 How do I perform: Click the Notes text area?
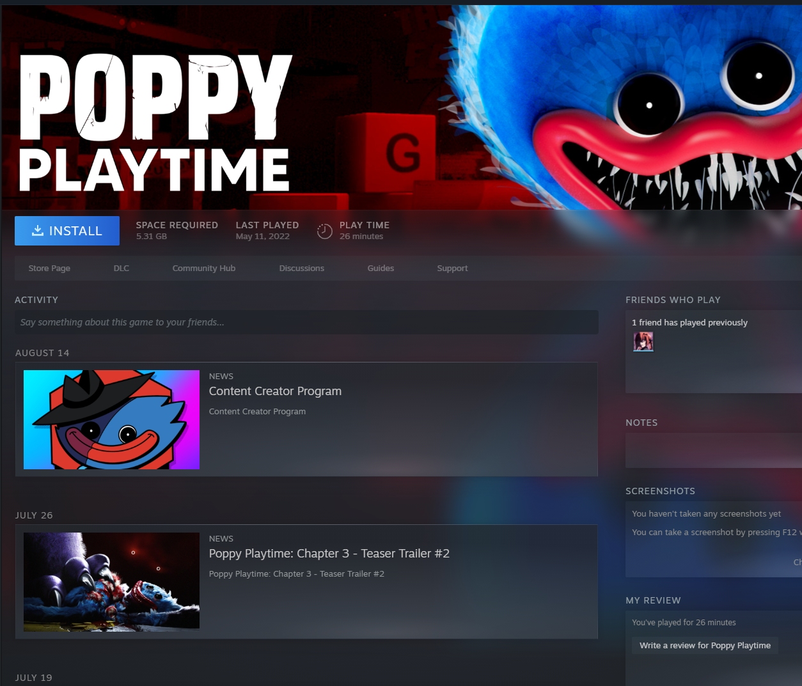click(714, 451)
